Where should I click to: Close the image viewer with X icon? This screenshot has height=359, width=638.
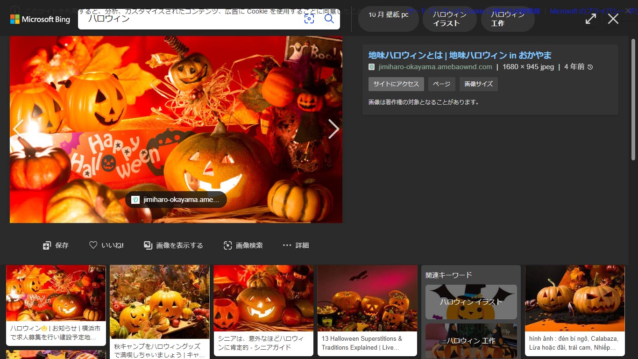pyautogui.click(x=613, y=19)
